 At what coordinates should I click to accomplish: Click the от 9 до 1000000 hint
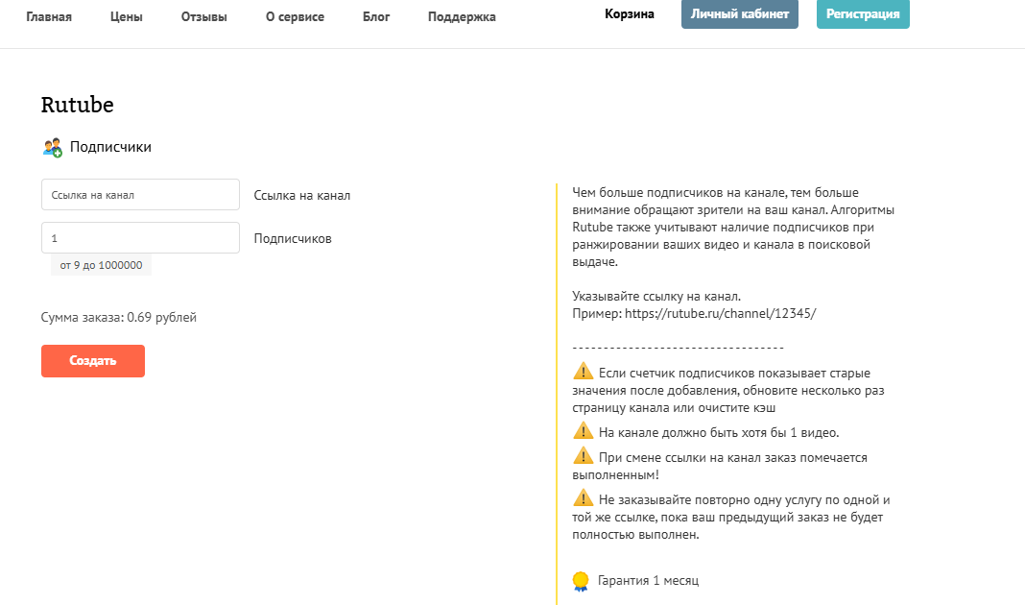102,265
